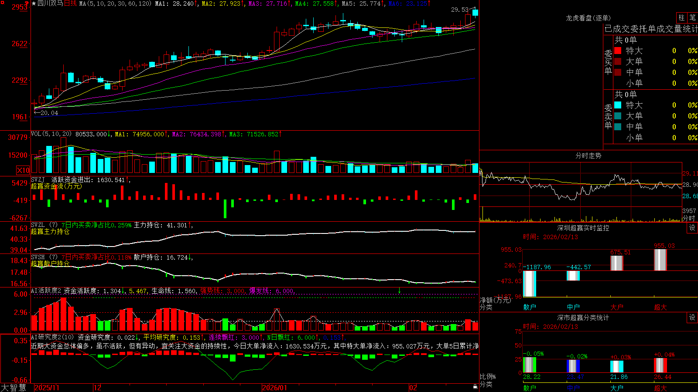Viewport: 698px width, 392px height.
Task: Click the 大智慧 logo text at bottom-left
Action: point(14,388)
